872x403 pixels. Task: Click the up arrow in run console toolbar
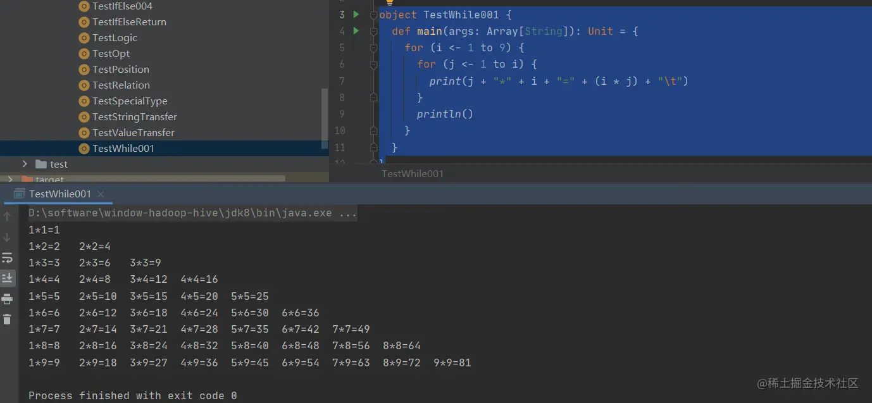(x=8, y=217)
